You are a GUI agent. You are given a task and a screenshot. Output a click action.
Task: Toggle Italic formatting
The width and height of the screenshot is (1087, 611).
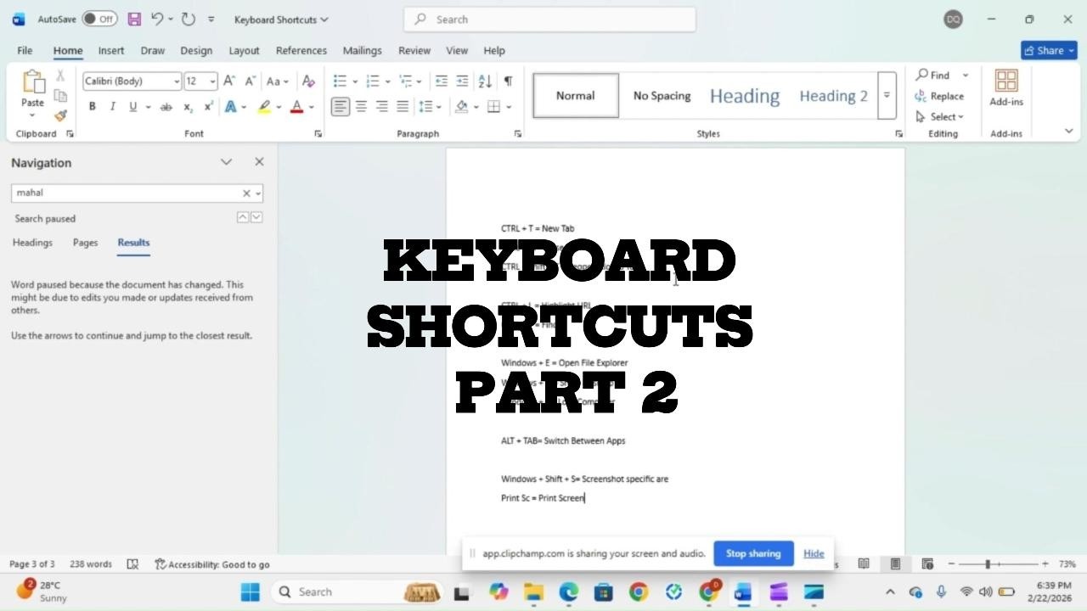(112, 106)
